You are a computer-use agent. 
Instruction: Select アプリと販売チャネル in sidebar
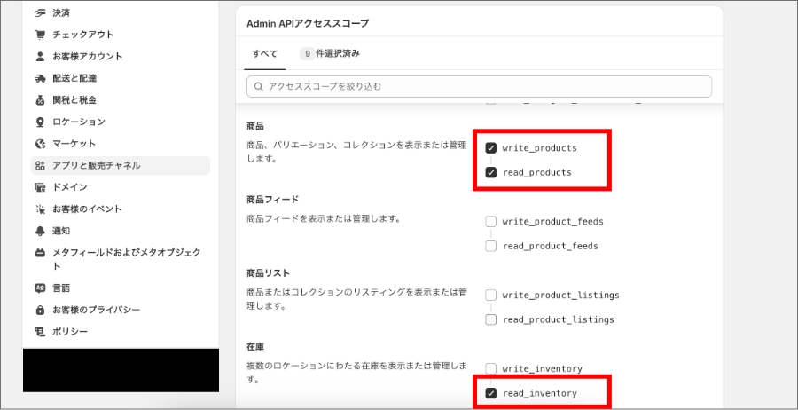(x=120, y=166)
